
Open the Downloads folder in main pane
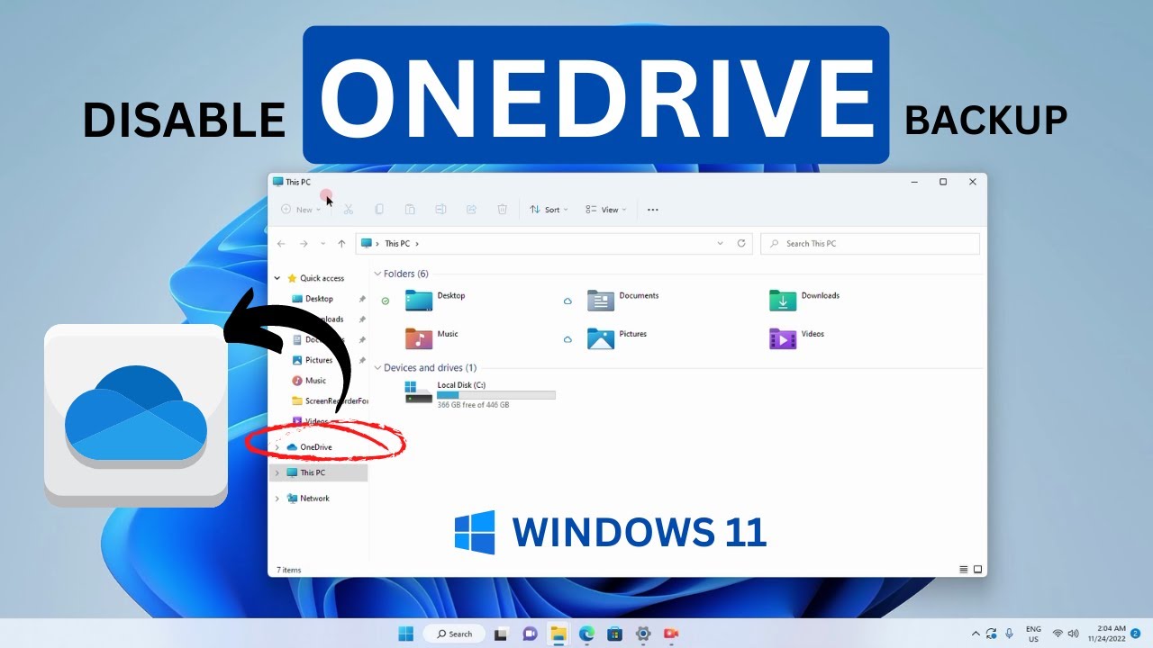[804, 301]
